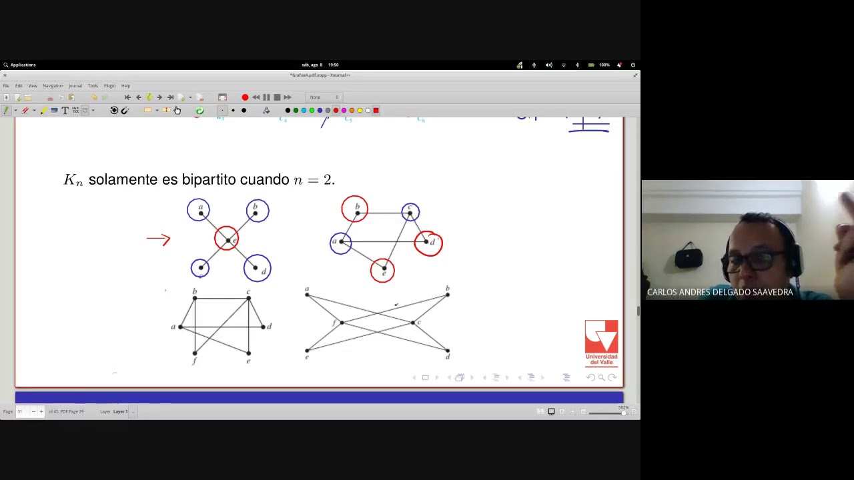The height and width of the screenshot is (480, 854).
Task: Adjust the zoom slider in status bar
Action: pyautogui.click(x=608, y=413)
